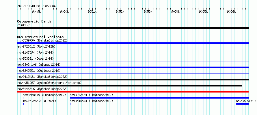
Task: Select the thick red nsv6146616 variant bar
Action: tap(133, 92)
